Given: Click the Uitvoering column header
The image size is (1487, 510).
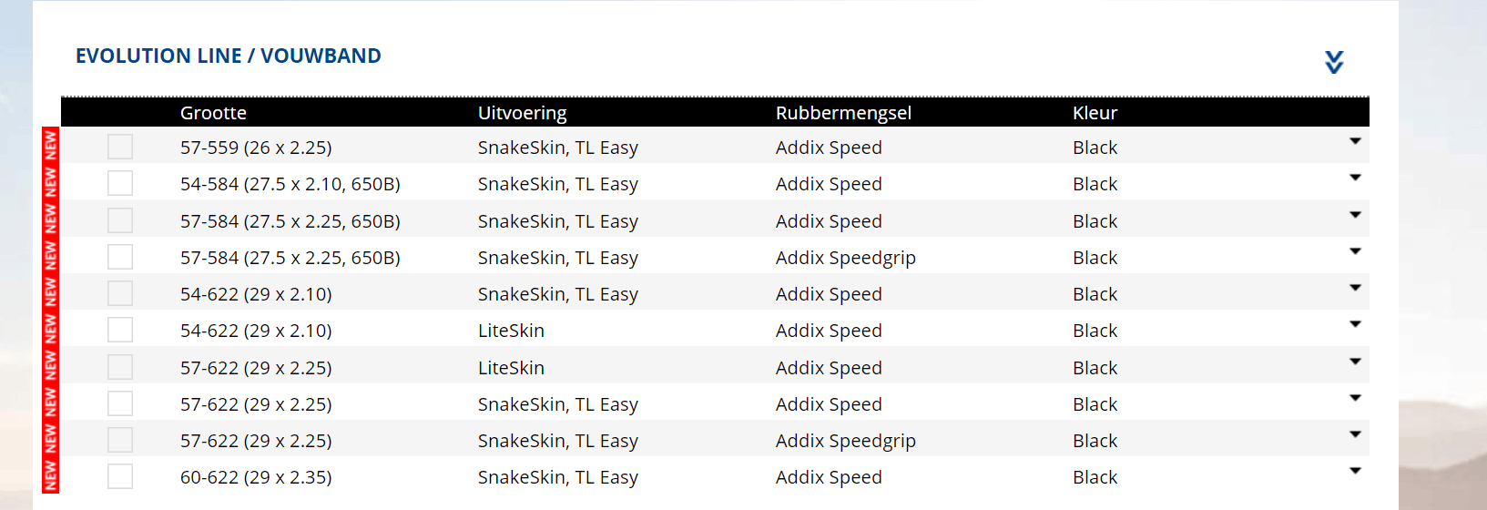Looking at the screenshot, I should pyautogui.click(x=522, y=113).
